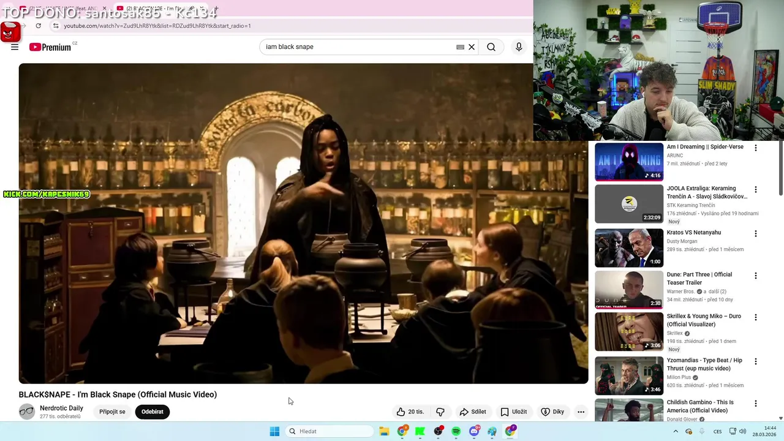Open a new browser tab

coord(216,9)
